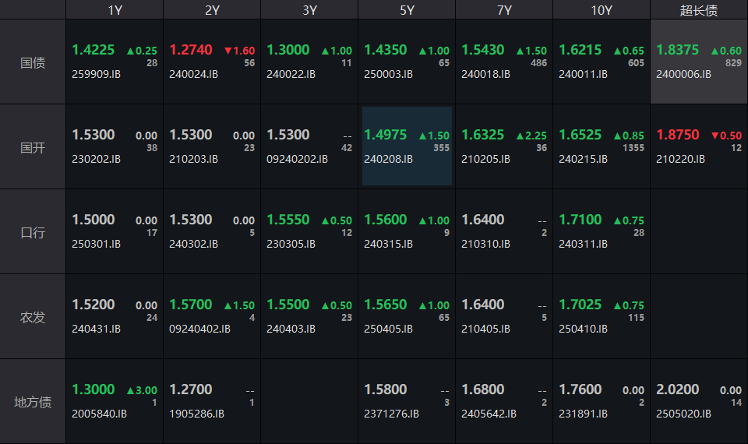Select the 超长债 column header
The width and height of the screenshot is (748, 444).
pyautogui.click(x=699, y=10)
